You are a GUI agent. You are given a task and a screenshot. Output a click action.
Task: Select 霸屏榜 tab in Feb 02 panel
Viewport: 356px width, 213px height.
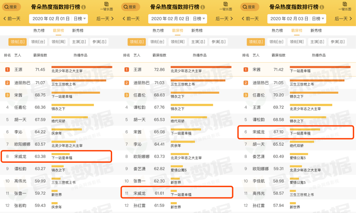point(178,31)
